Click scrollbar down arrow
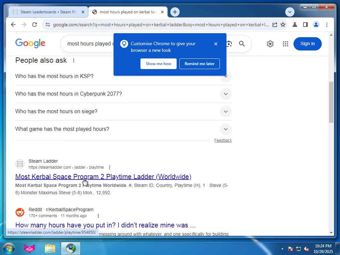Screen dimensions: 340x255 [x=331, y=233]
